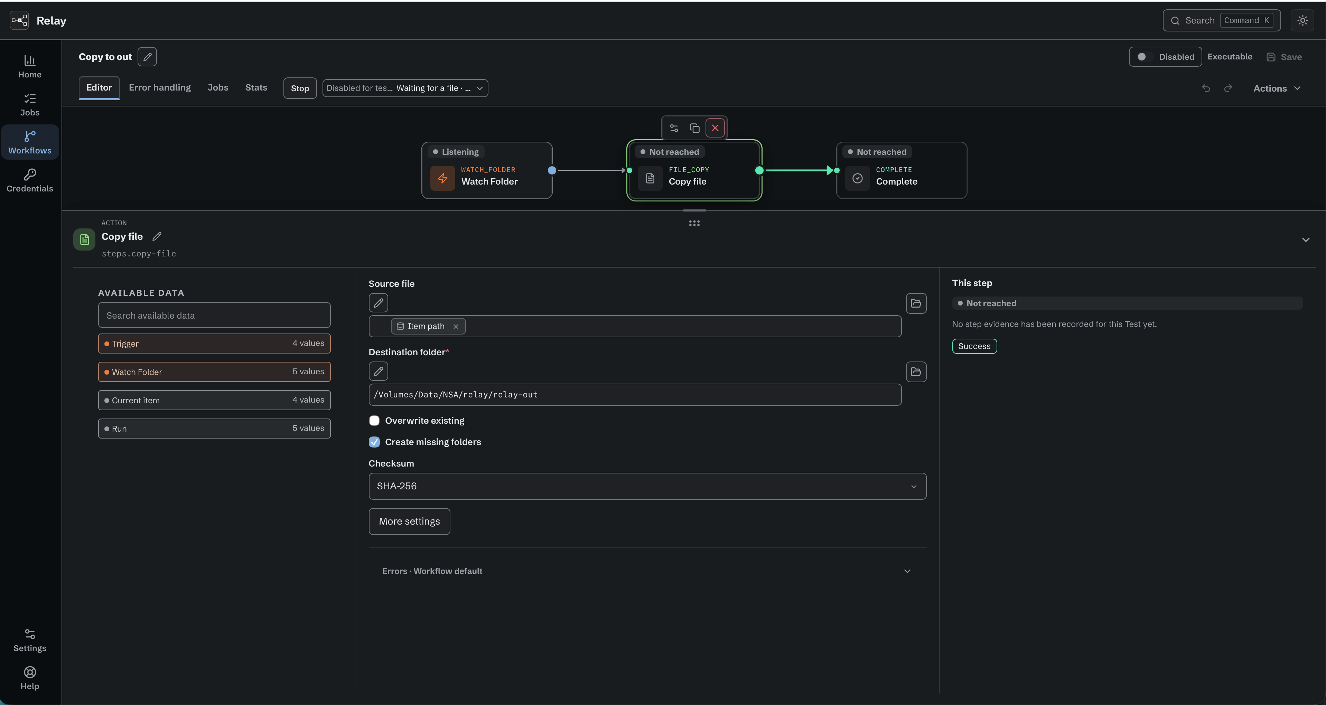Duplicate the Copy file node
The image size is (1326, 705).
(694, 128)
